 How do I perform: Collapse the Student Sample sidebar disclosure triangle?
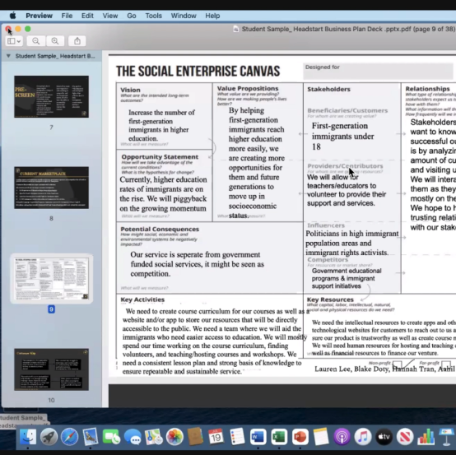click(8, 56)
